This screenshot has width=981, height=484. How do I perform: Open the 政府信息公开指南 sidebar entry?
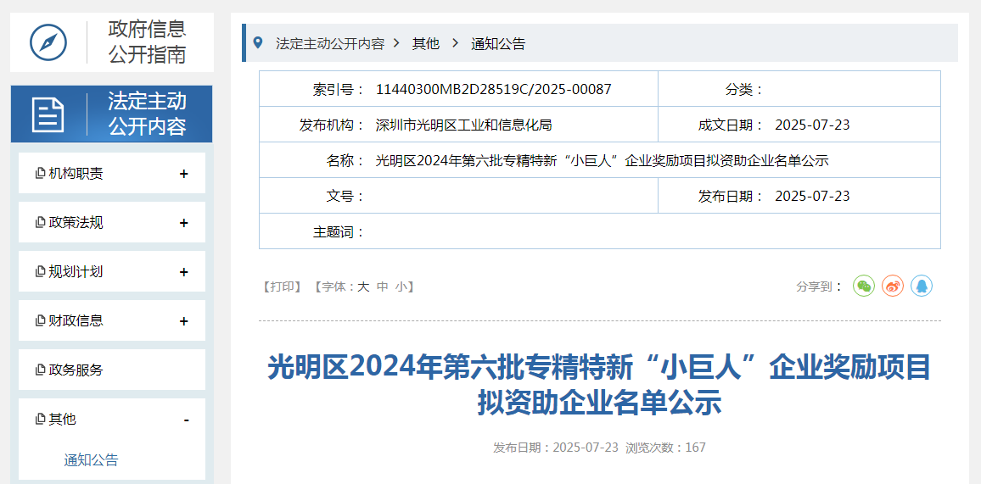pos(112,42)
